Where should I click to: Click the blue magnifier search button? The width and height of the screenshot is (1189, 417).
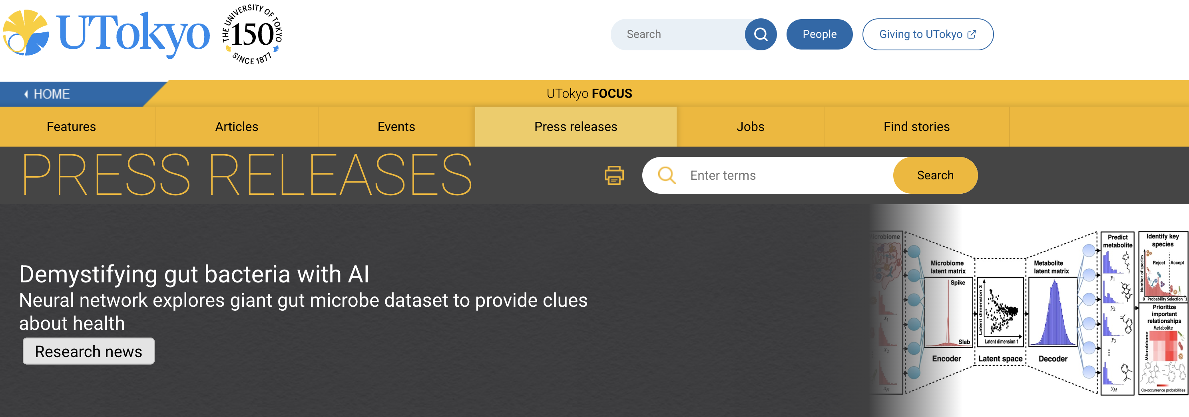coord(761,34)
